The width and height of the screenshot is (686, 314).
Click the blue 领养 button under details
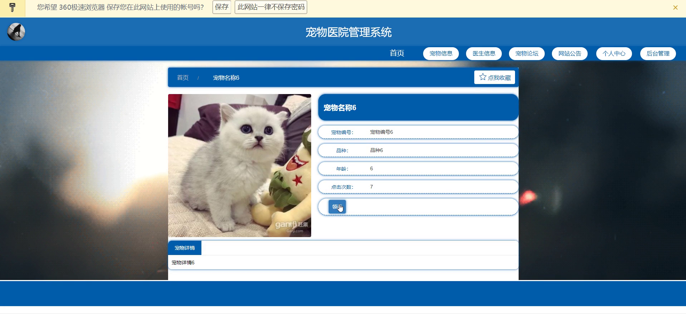pos(337,207)
